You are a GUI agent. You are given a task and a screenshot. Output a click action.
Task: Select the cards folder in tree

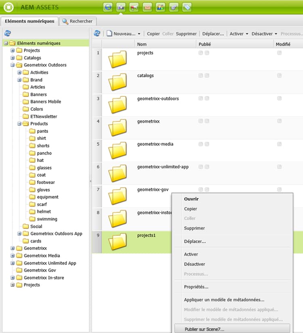coord(36,241)
